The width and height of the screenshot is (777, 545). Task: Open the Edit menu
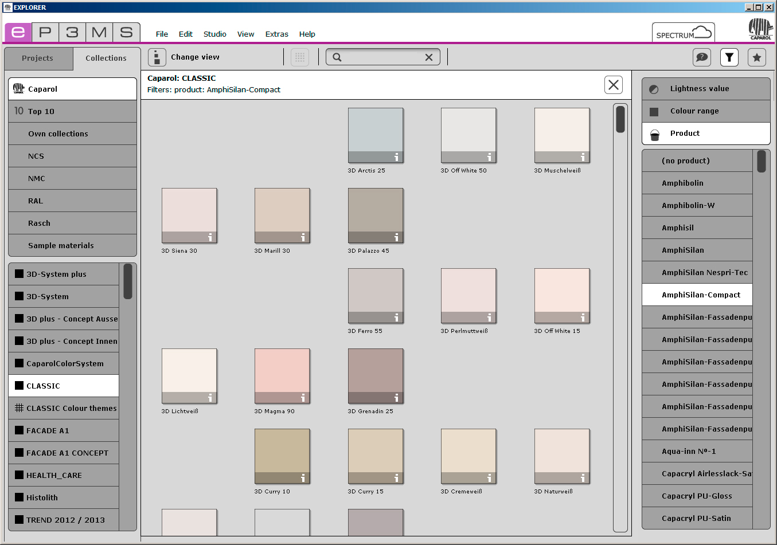[185, 34]
